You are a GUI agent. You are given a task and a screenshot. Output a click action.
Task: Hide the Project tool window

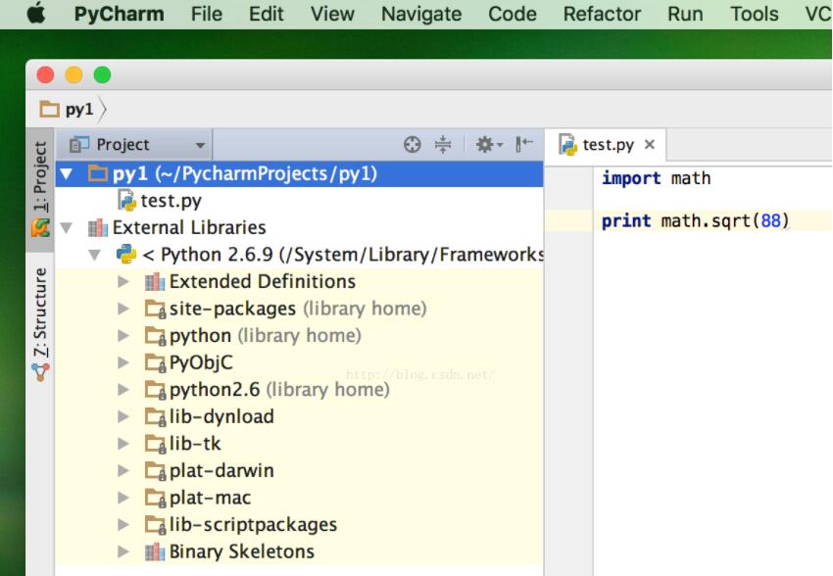(524, 145)
